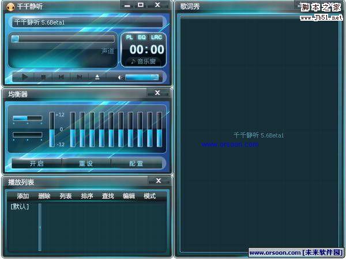Minimize the 千千静听 main window

click(x=127, y=5)
